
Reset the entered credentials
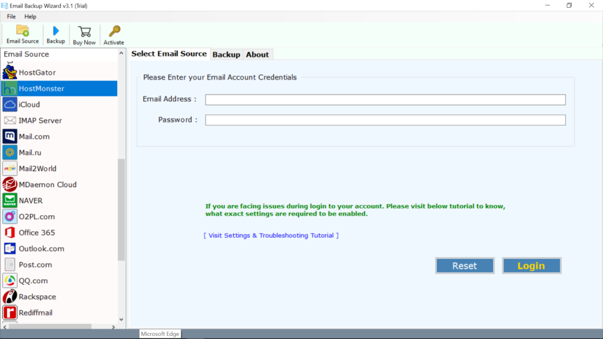click(465, 265)
